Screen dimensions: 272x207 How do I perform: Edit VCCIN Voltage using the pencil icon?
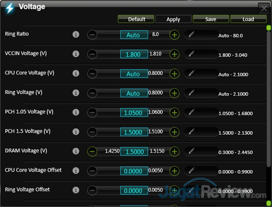pos(191,54)
